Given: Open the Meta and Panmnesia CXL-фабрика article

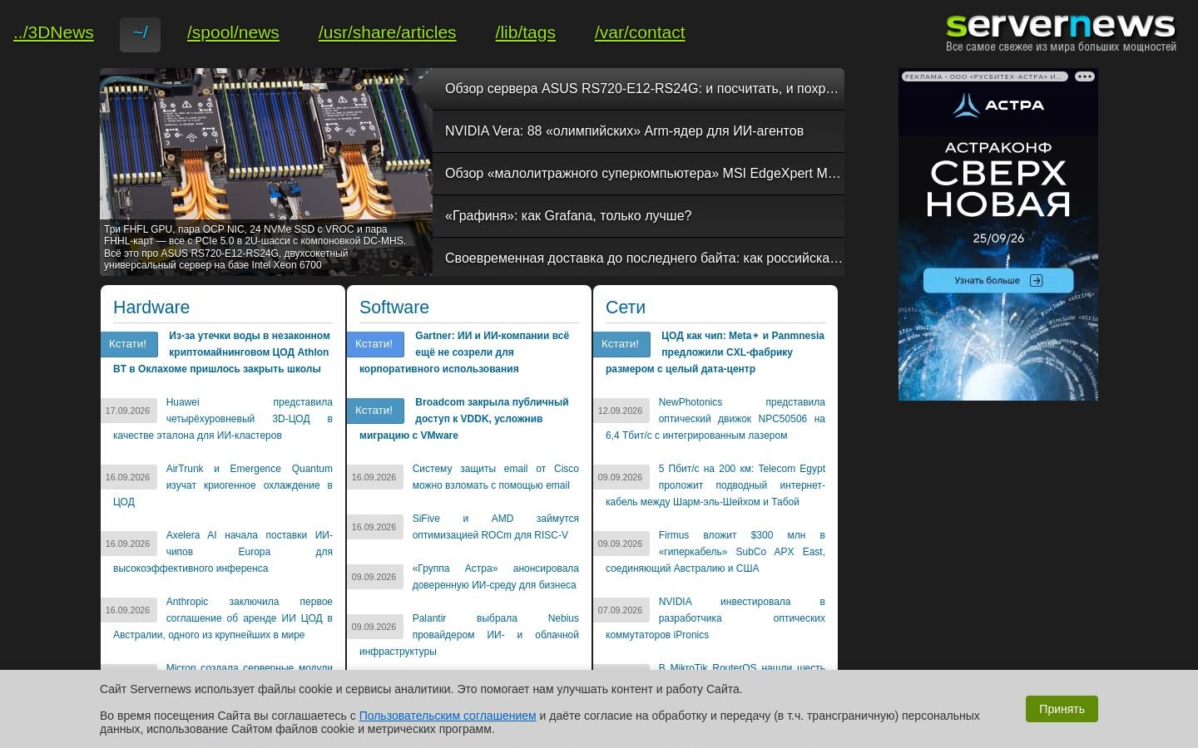Looking at the screenshot, I should click(x=715, y=352).
